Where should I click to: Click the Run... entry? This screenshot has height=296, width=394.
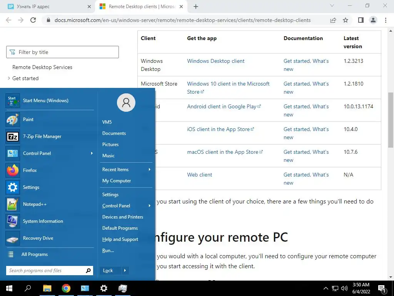click(108, 251)
